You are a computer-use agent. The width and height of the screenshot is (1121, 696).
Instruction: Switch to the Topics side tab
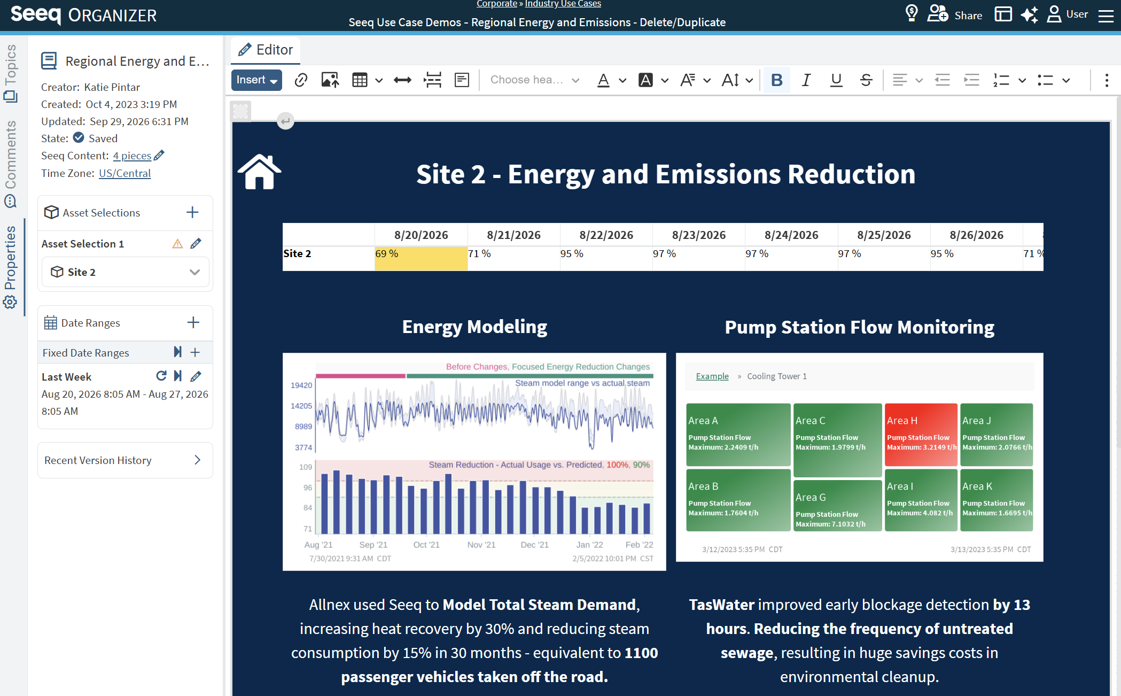click(11, 73)
